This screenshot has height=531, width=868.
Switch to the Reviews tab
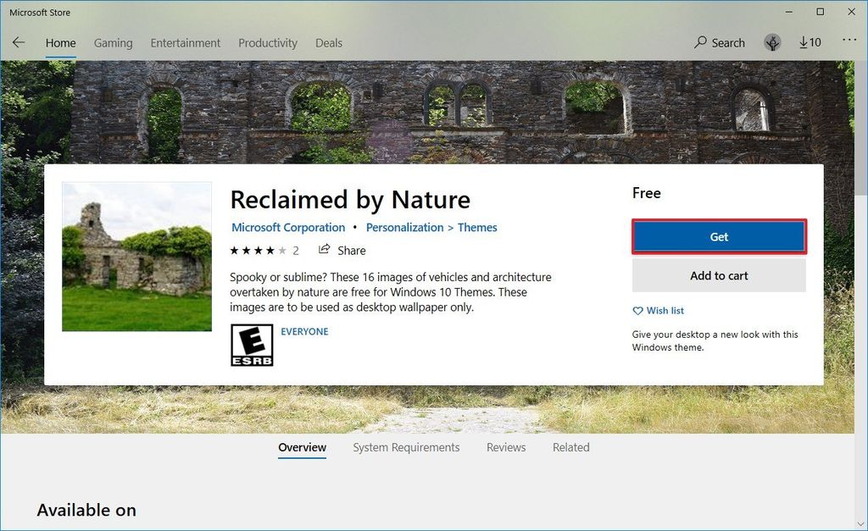pyautogui.click(x=505, y=447)
